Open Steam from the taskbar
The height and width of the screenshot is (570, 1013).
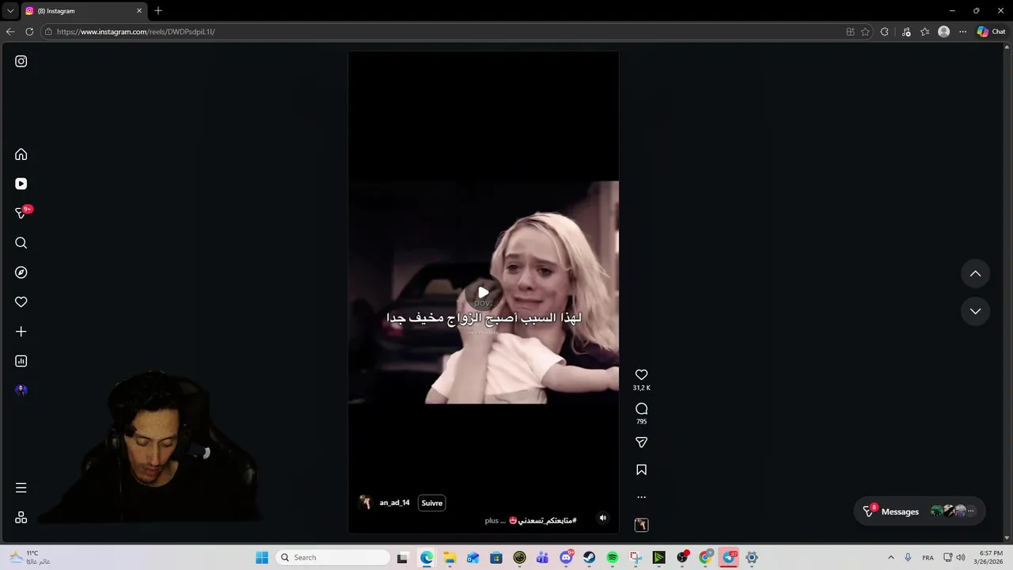coord(590,557)
